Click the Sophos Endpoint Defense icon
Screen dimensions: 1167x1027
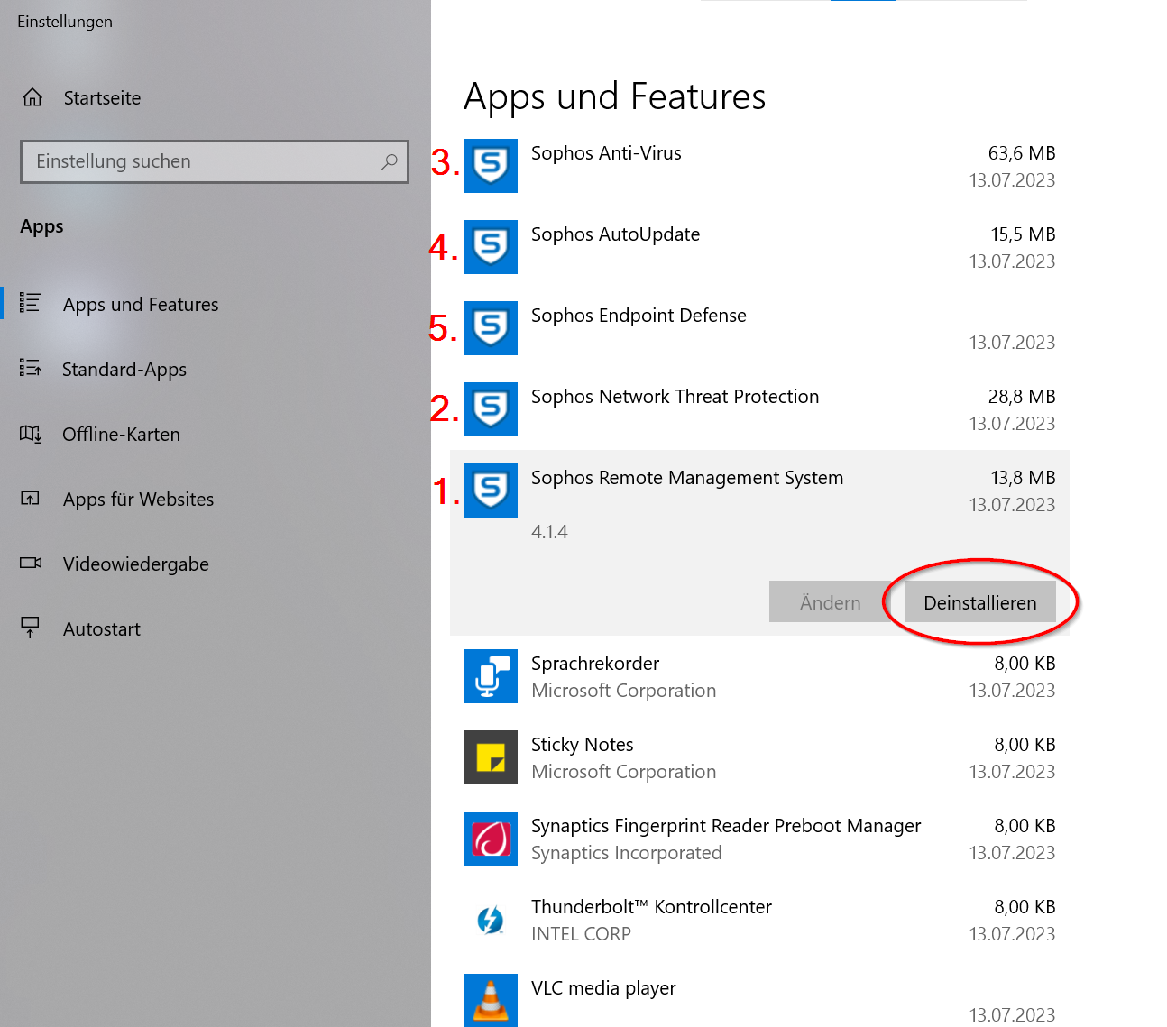(490, 328)
